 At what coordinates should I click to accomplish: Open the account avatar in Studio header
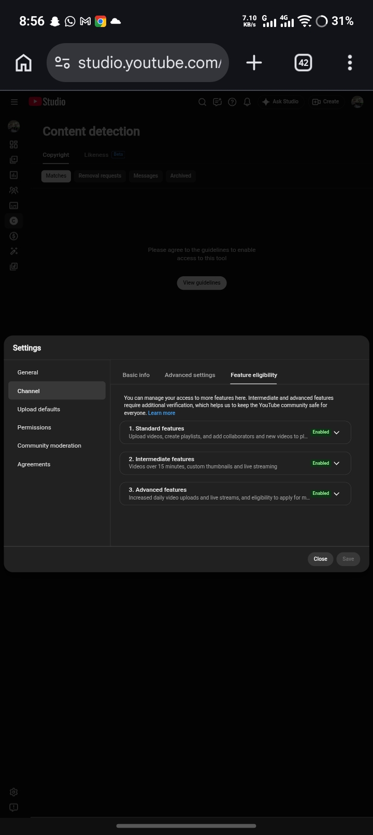tap(357, 102)
